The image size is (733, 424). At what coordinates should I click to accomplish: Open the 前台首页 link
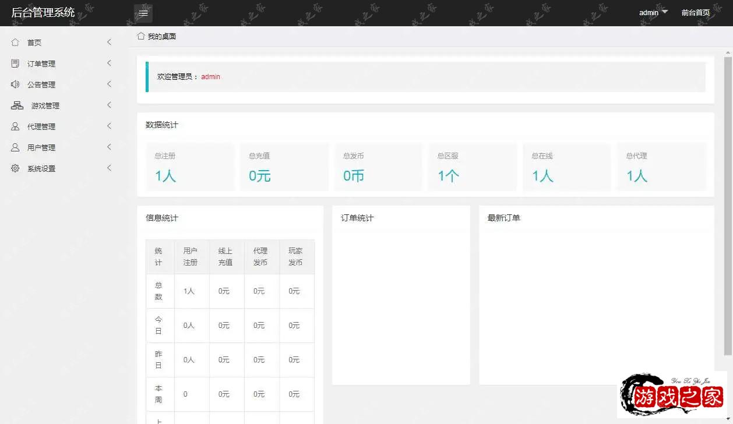696,13
